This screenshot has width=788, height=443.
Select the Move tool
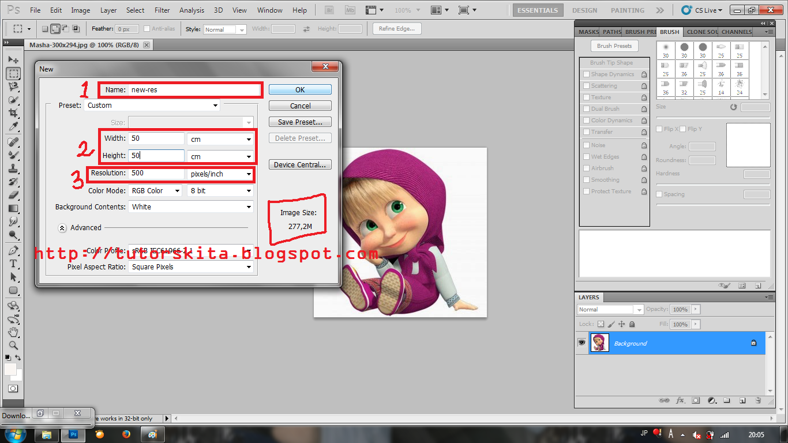(x=13, y=60)
